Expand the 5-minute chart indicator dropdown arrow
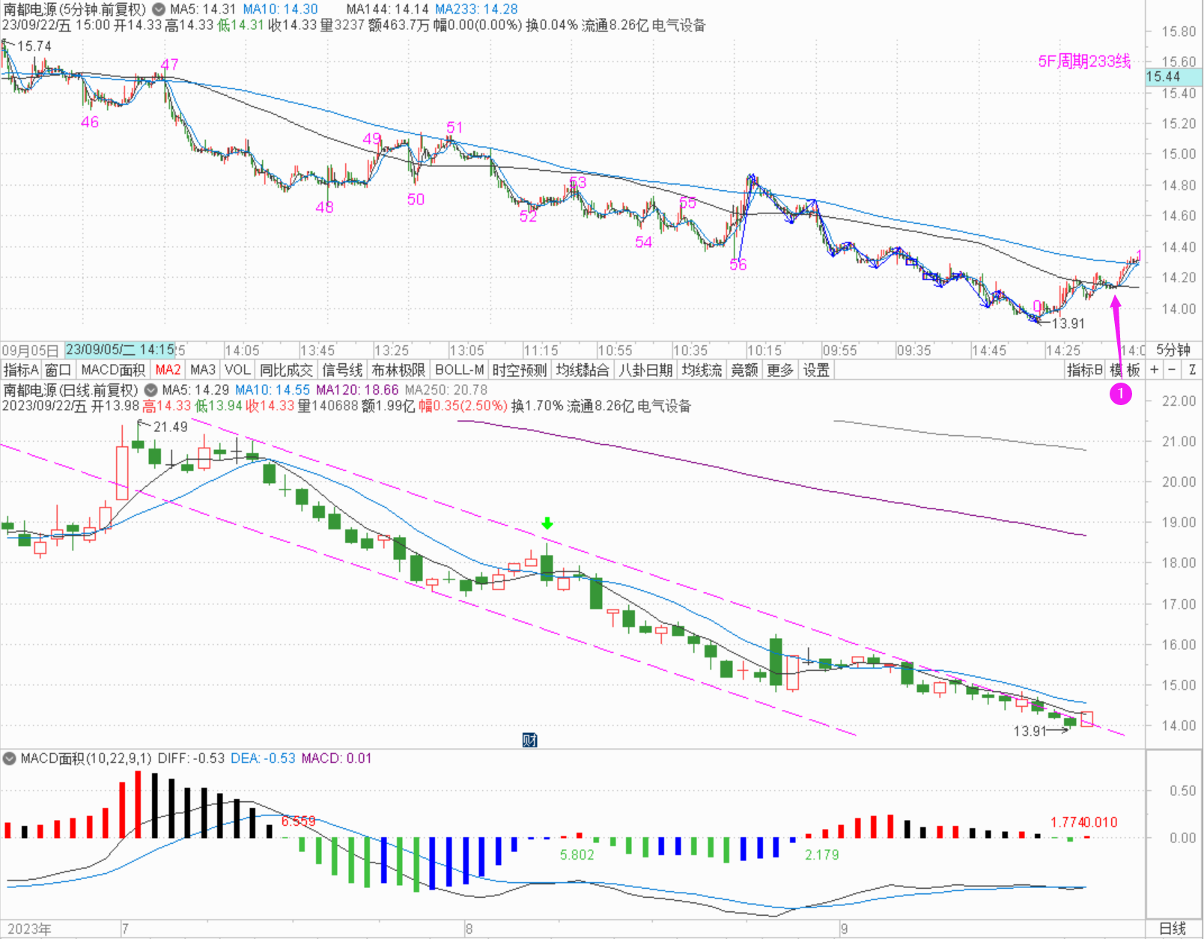 point(158,10)
